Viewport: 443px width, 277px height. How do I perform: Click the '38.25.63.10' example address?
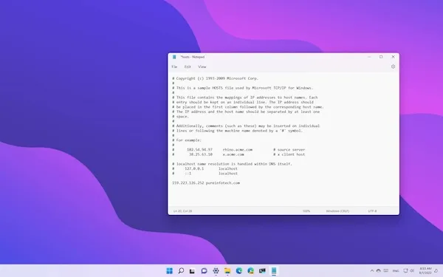201,154
